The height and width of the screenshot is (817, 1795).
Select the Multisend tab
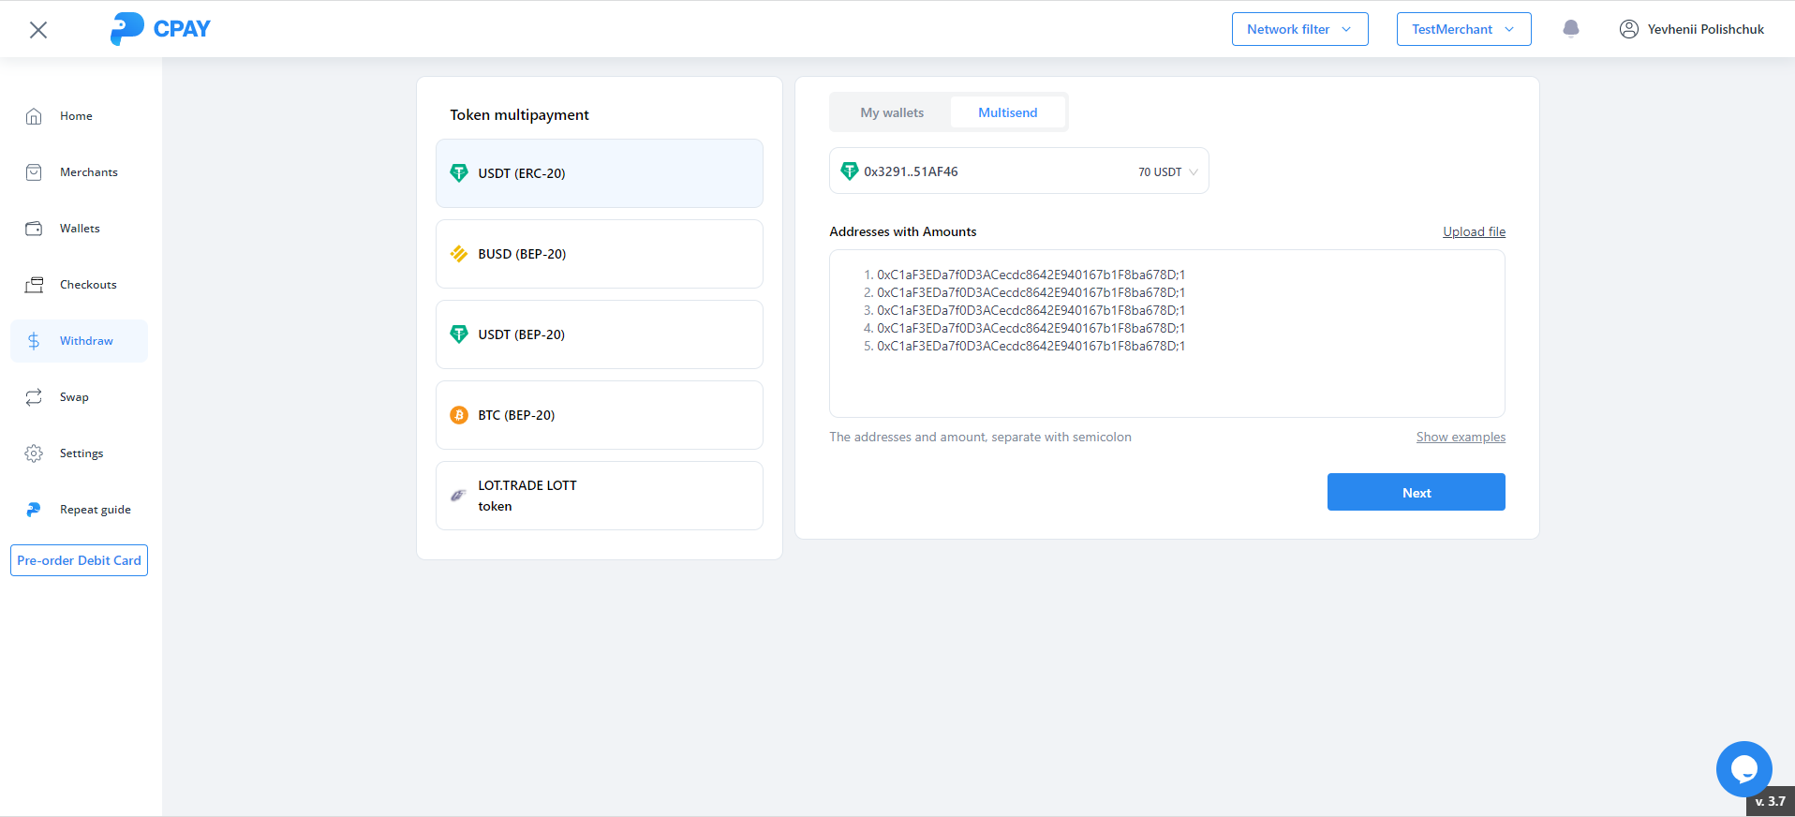coord(1007,112)
